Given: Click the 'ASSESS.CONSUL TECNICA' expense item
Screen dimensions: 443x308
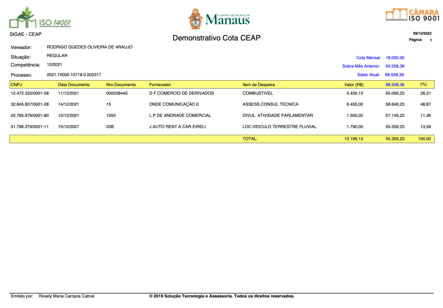Looking at the screenshot, I should (271, 104).
